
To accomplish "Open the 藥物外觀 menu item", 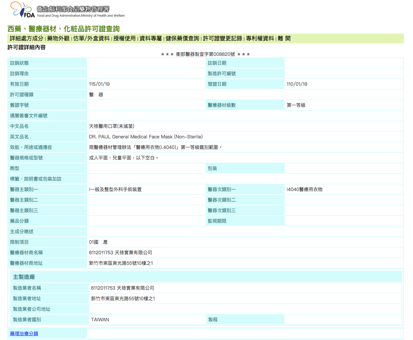I will click(58, 38).
